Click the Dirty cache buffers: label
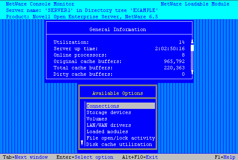The width and height of the screenshot is (238, 160). [x=83, y=74]
